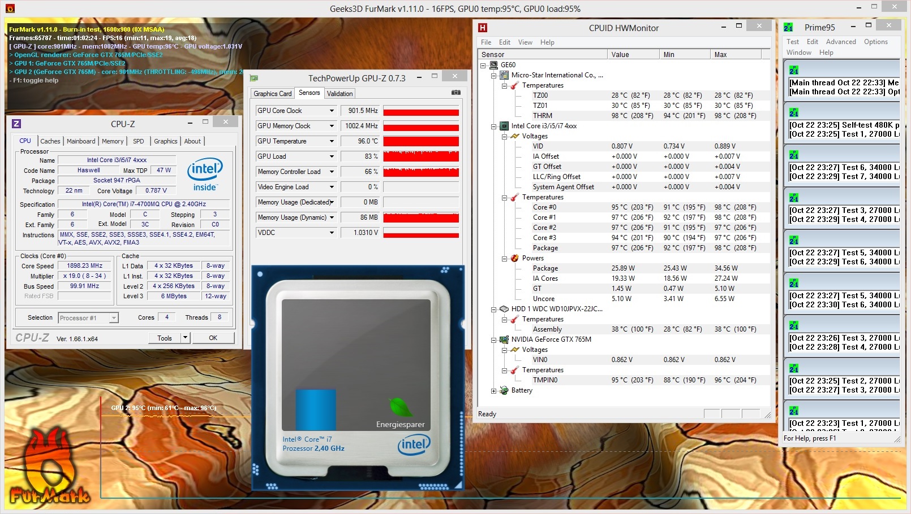Click the GE60 computer icon in HWMonitor

point(494,65)
